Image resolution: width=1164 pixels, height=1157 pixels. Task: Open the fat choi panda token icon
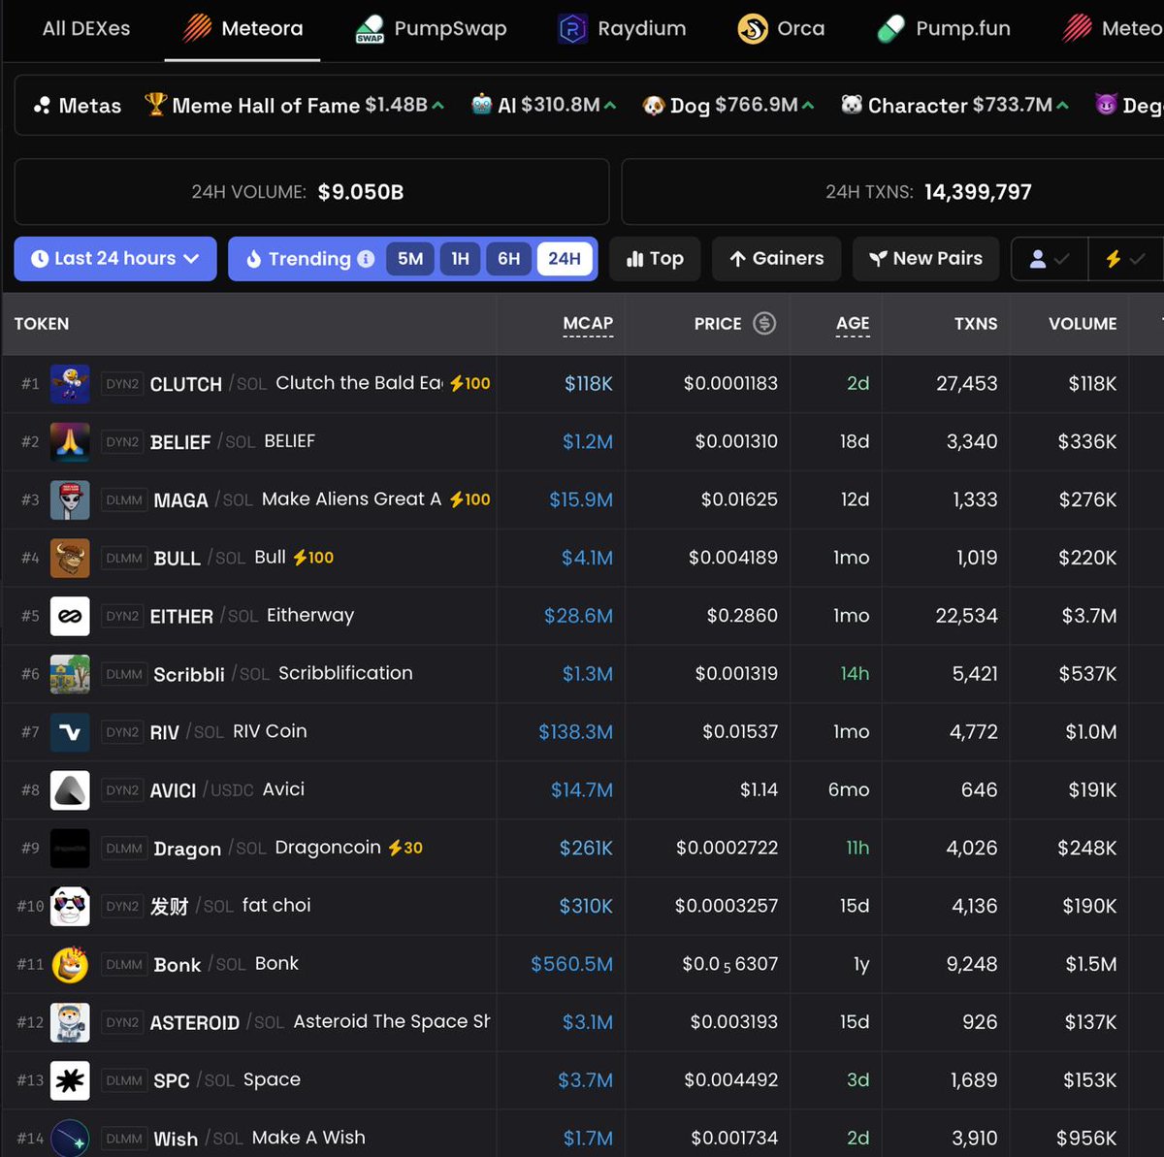(x=70, y=906)
